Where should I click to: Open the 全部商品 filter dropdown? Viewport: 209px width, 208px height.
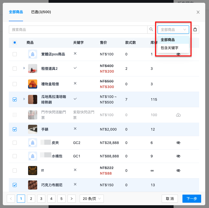(173, 29)
